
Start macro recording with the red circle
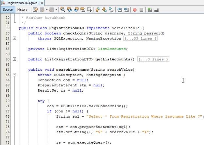pos(135,10)
